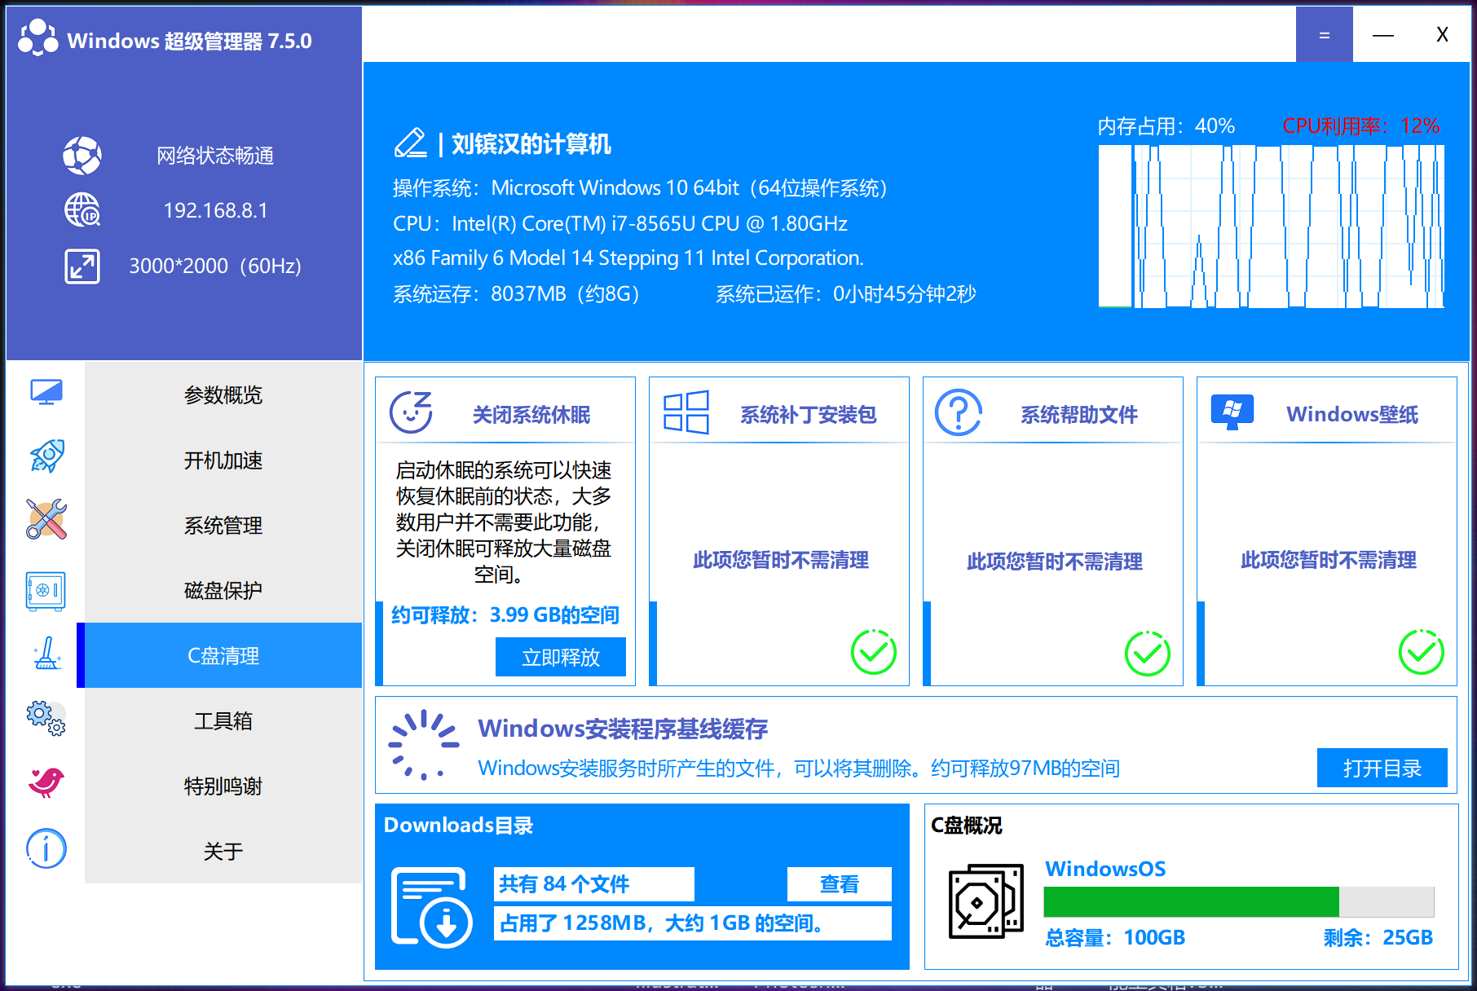Click the monitor icon for 参数概览
Image resolution: width=1477 pixels, height=991 pixels.
click(x=46, y=393)
